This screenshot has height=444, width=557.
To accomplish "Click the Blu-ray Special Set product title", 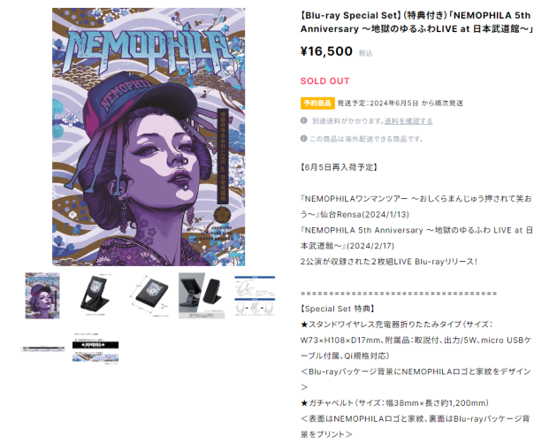I will coord(416,22).
